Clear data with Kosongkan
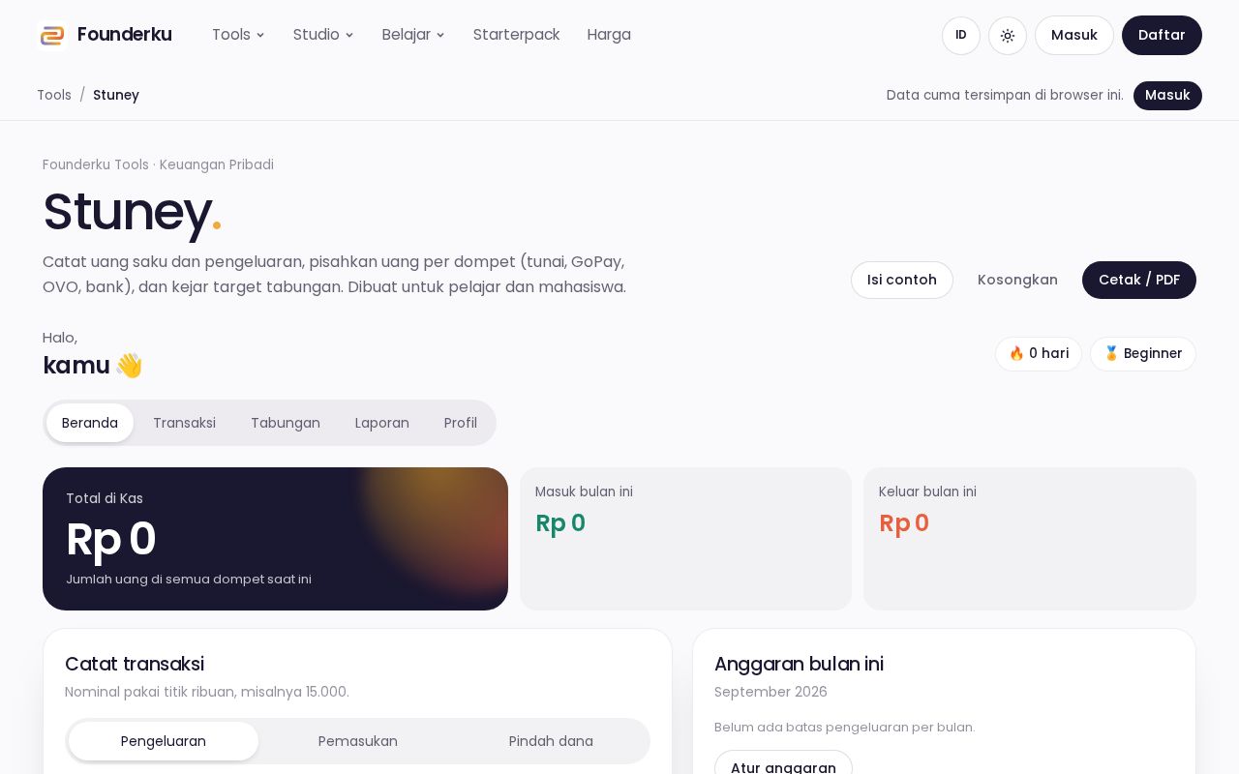1239x774 pixels. (1017, 280)
